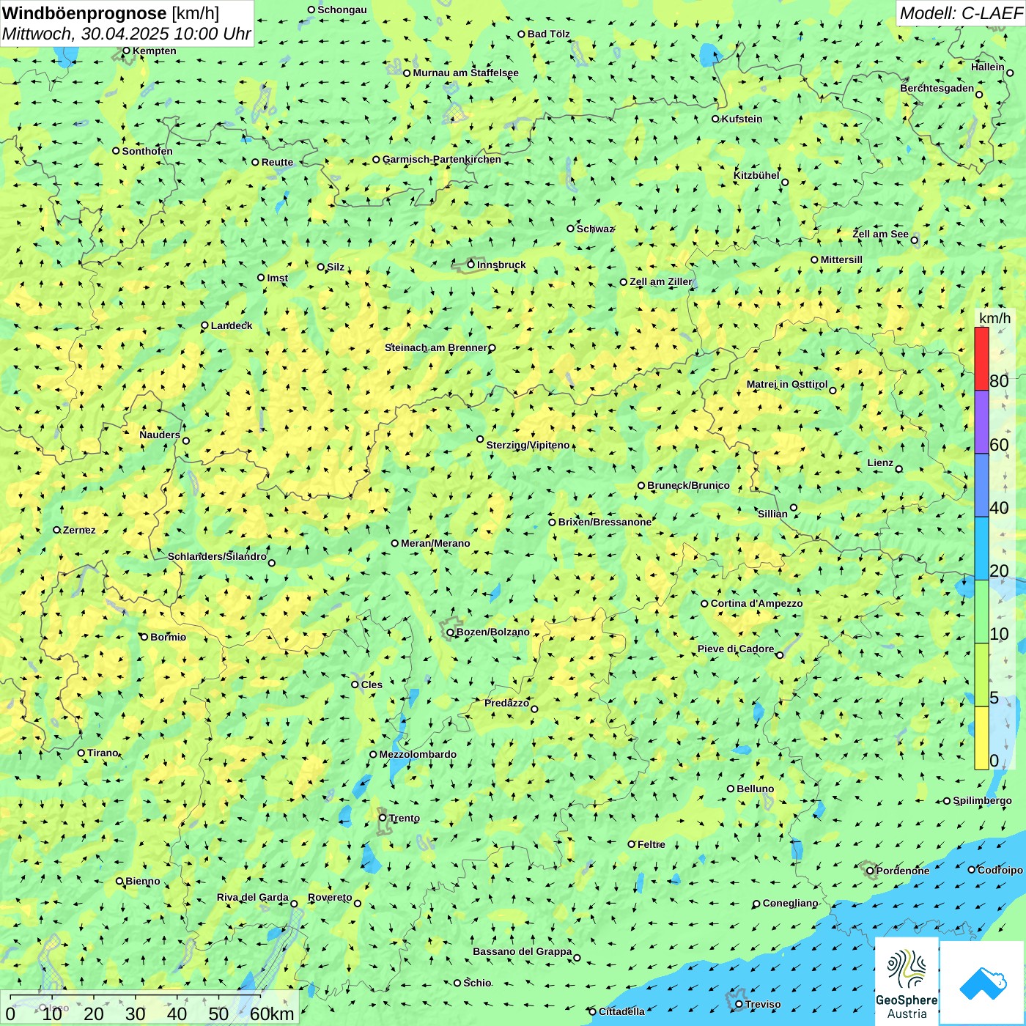The height and width of the screenshot is (1026, 1026).
Task: Select the red 80 km/h legend swatch
Action: (981, 358)
